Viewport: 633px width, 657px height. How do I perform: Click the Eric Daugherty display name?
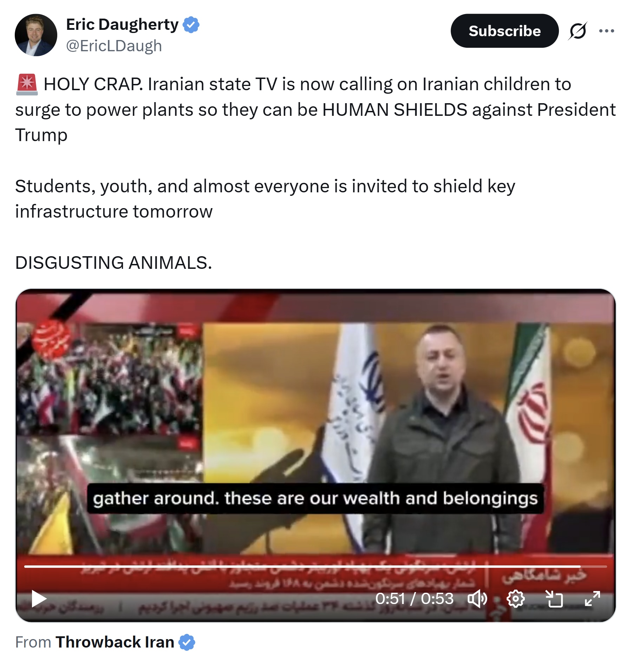click(122, 25)
